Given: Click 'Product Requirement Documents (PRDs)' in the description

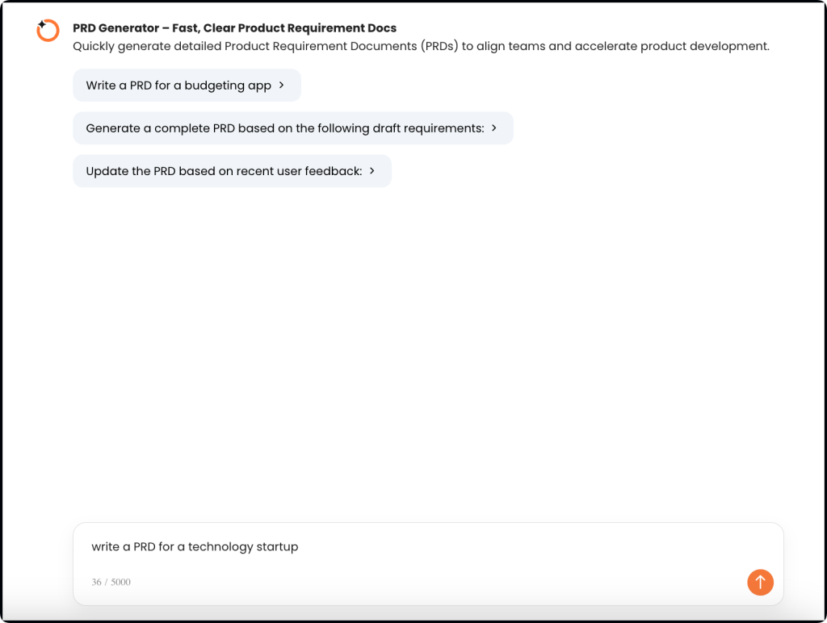Looking at the screenshot, I should 341,46.
